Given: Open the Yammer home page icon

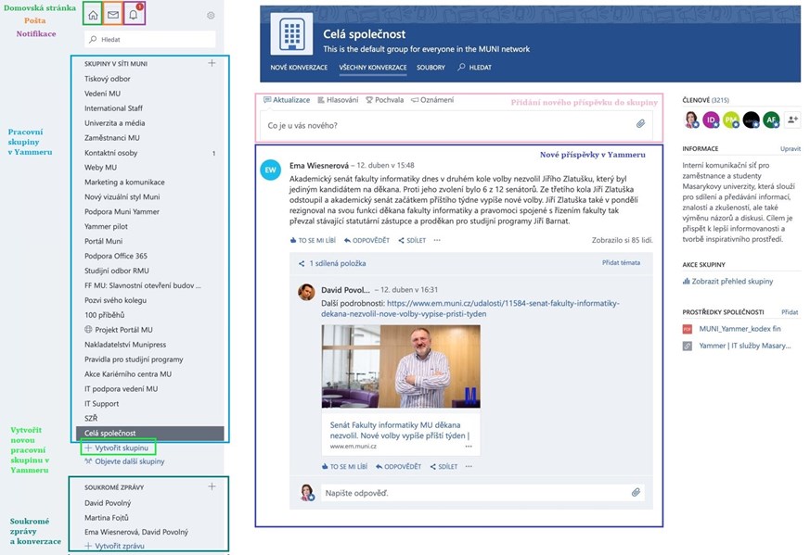Looking at the screenshot, I should (x=93, y=15).
